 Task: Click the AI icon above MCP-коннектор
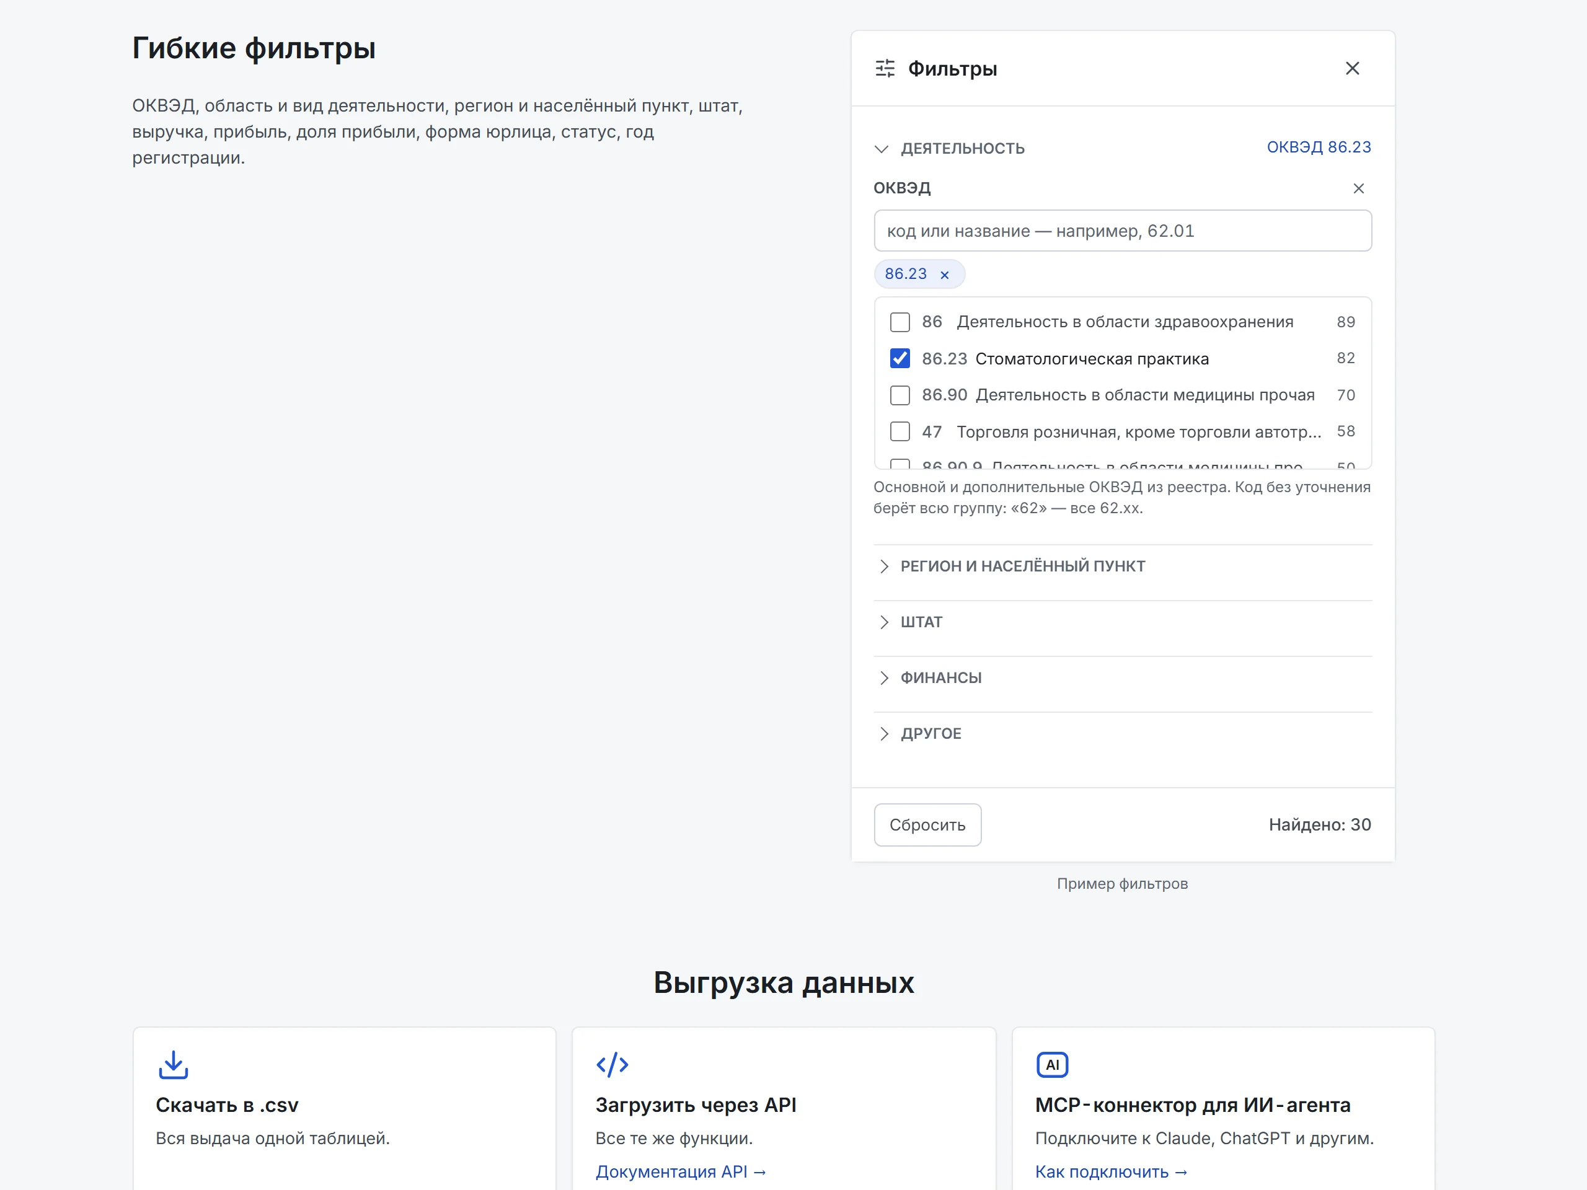pos(1052,1064)
